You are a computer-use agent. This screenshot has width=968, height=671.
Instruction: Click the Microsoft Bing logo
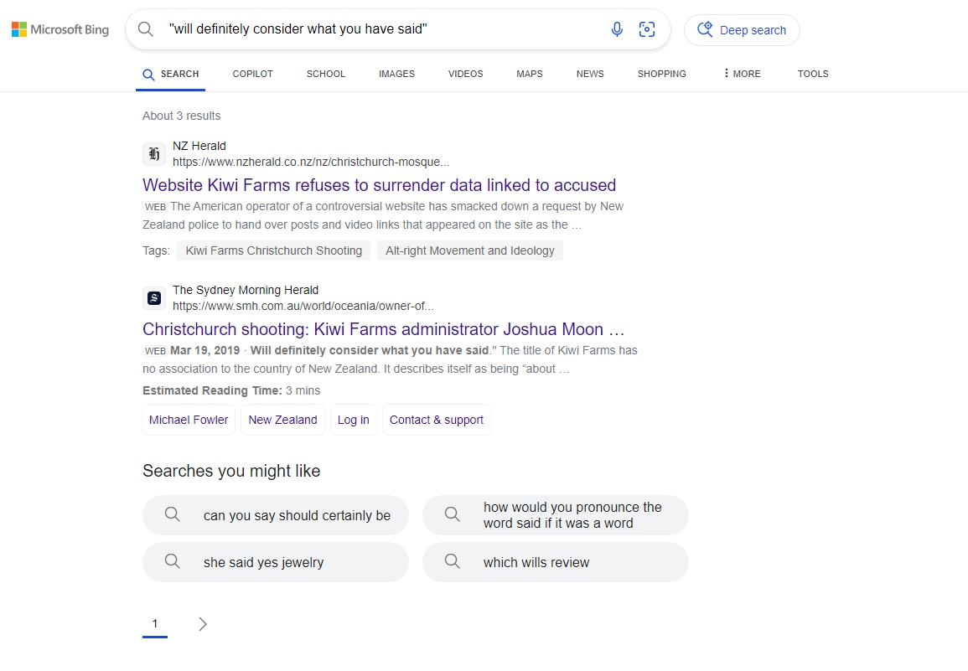coord(60,29)
